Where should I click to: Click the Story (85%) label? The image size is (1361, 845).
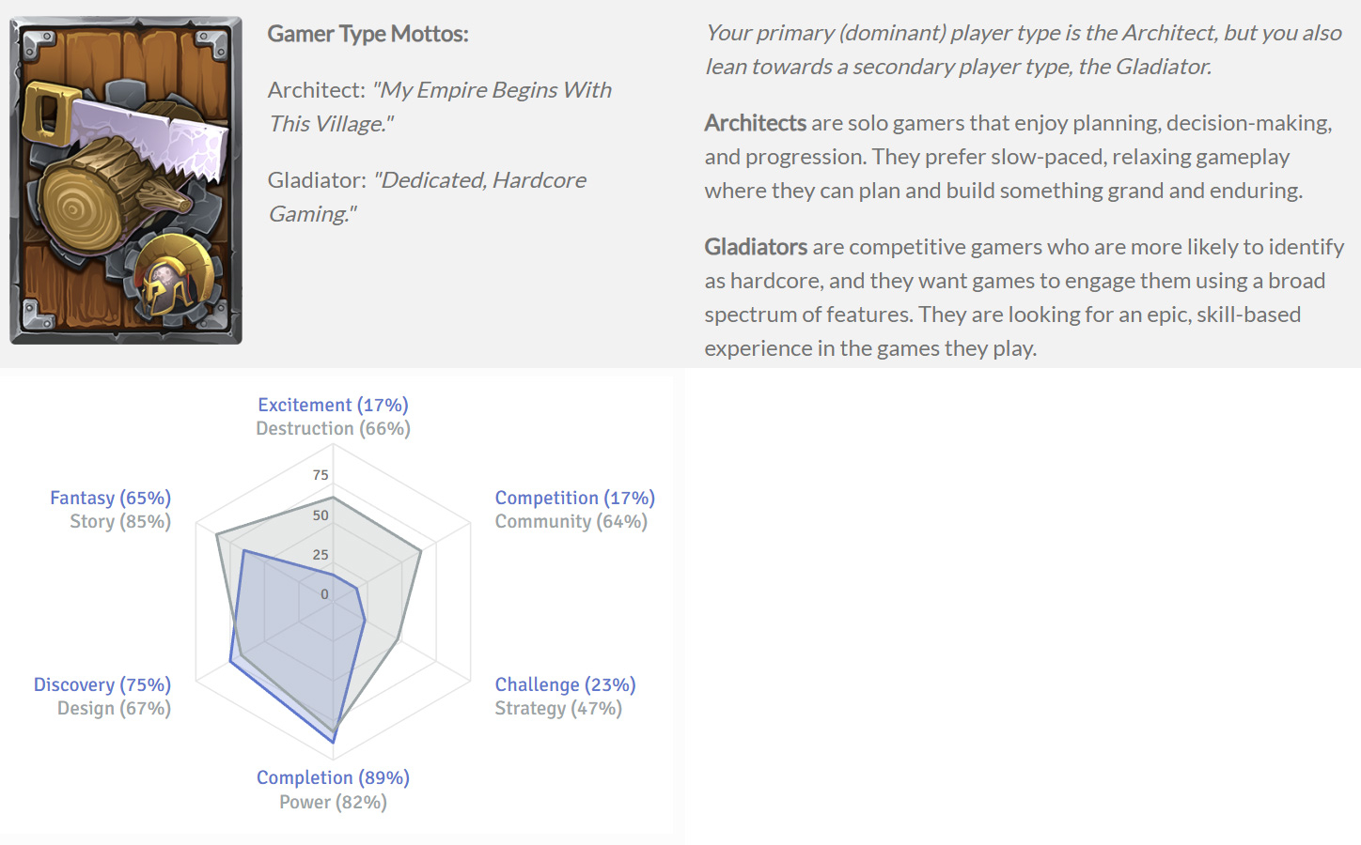(120, 521)
